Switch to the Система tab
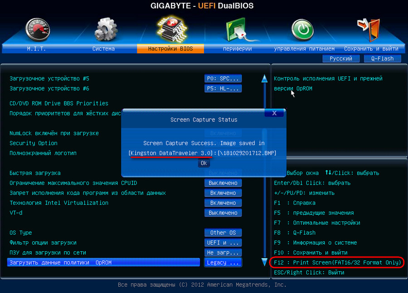408x293 pixels. (103, 48)
